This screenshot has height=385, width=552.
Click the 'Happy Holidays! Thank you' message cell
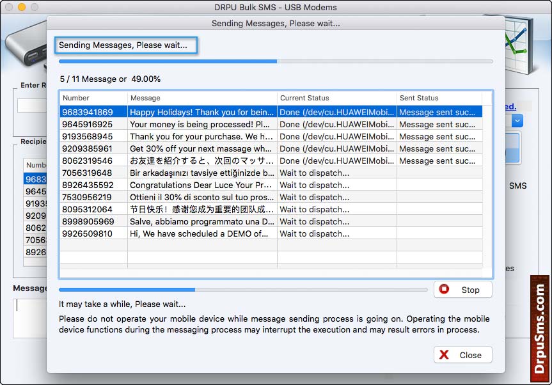coord(201,112)
